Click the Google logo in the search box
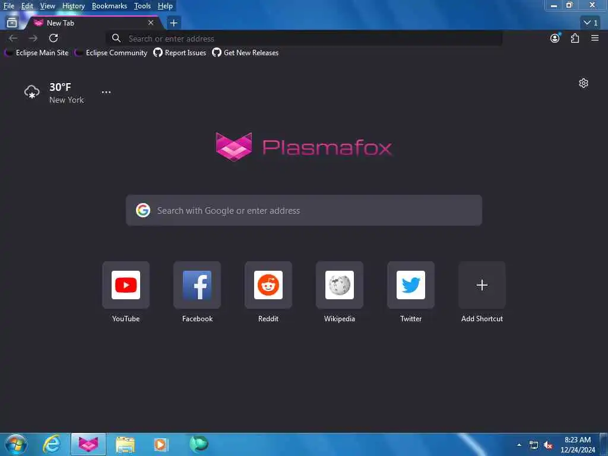This screenshot has height=456, width=608. 143,210
